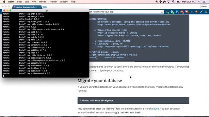Click the terminal line 'Installing activerecord 4.2.3'
The width and height of the screenshot is (209, 117).
click(34, 73)
